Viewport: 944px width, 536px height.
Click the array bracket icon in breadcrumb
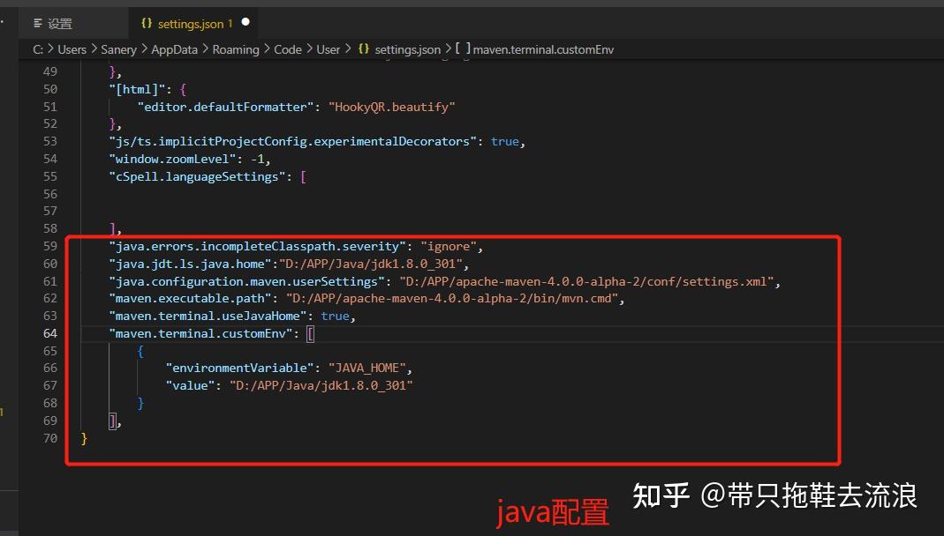point(463,48)
